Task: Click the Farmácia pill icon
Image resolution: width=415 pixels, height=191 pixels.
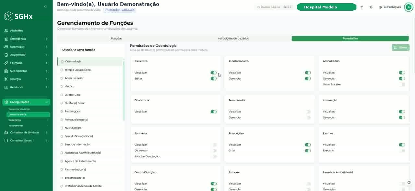Action: tap(6, 63)
